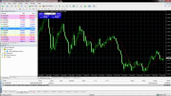
Task: Select the trendline drawing tool
Action: point(17,9)
